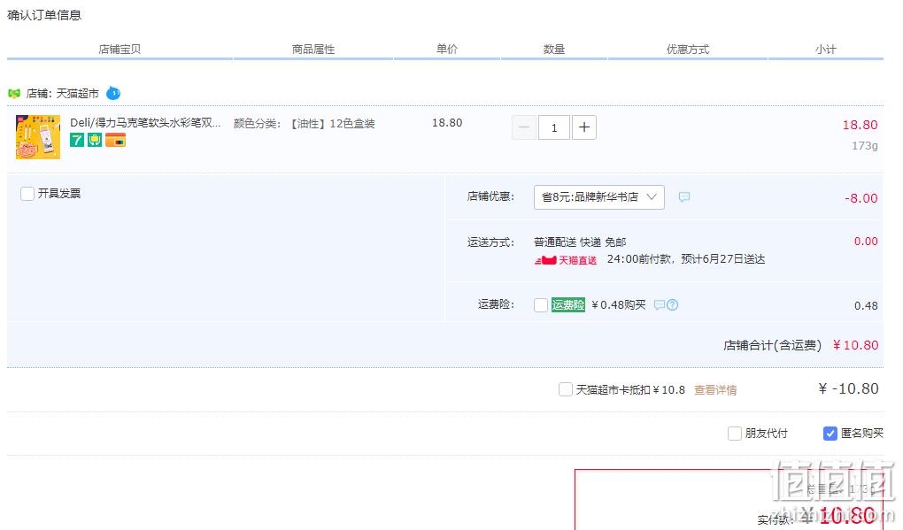This screenshot has height=530, width=903.
Task: Click the Tmall supermarket store flag icon
Action: click(14, 93)
